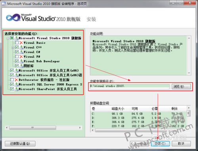Click the 84.5 GB available cell
The image size is (198, 151).
(137, 114)
